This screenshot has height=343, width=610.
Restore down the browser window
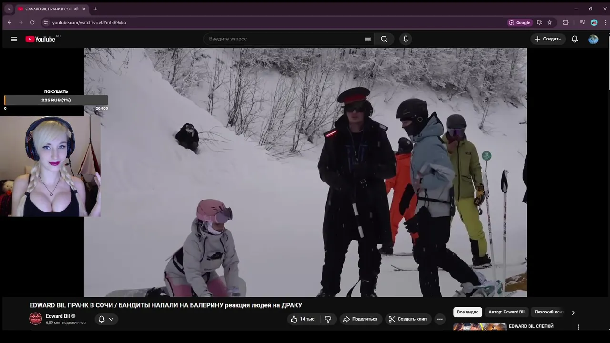(x=590, y=9)
